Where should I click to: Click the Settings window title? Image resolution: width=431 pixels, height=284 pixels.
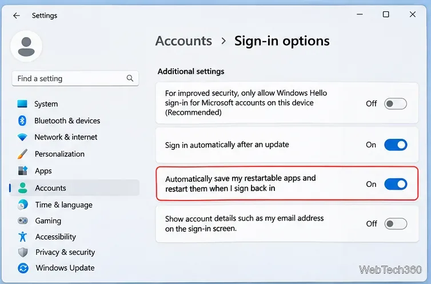click(x=45, y=15)
